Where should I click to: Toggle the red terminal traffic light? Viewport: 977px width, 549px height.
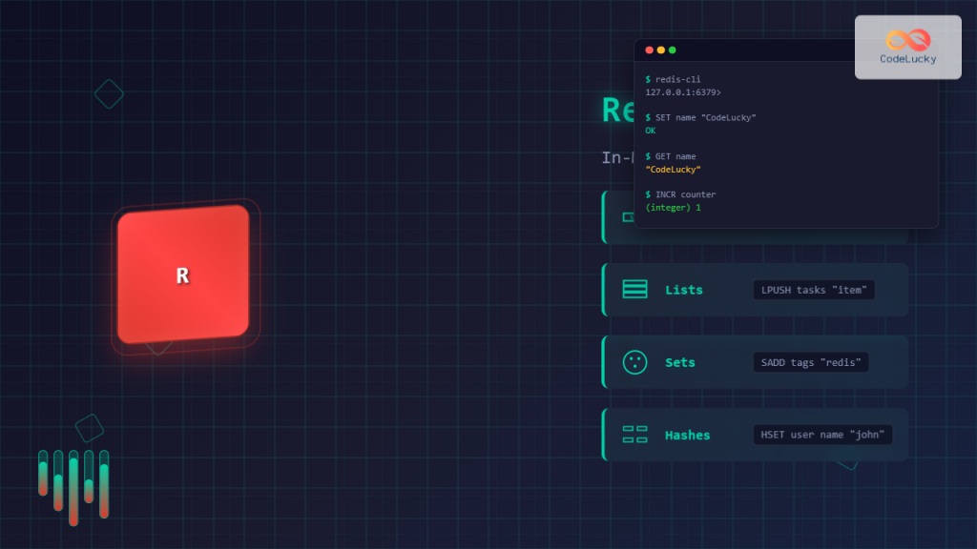pos(648,49)
